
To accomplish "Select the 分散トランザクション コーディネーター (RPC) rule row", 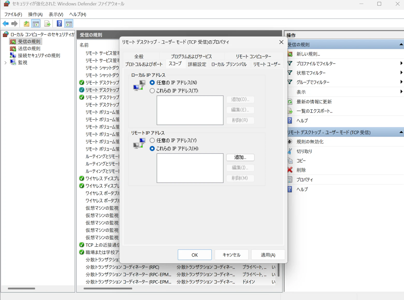I will (x=177, y=267).
